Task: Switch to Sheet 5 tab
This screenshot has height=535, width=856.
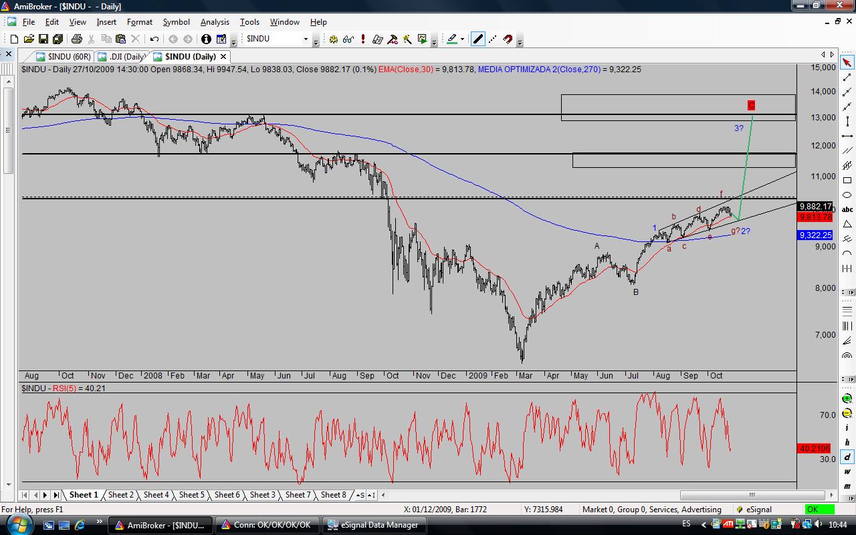Action: pyautogui.click(x=191, y=495)
